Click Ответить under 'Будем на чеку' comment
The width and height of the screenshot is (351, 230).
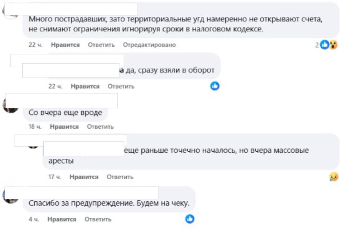click(x=98, y=220)
